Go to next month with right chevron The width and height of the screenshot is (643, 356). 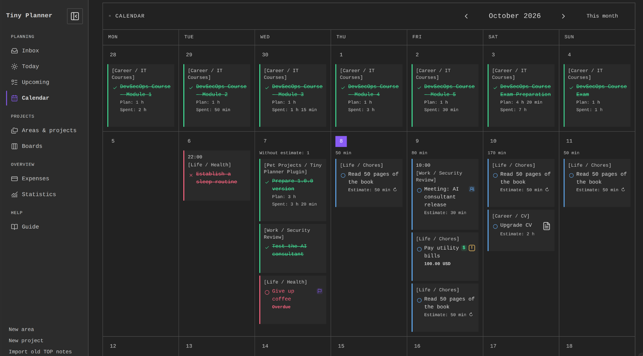(563, 16)
